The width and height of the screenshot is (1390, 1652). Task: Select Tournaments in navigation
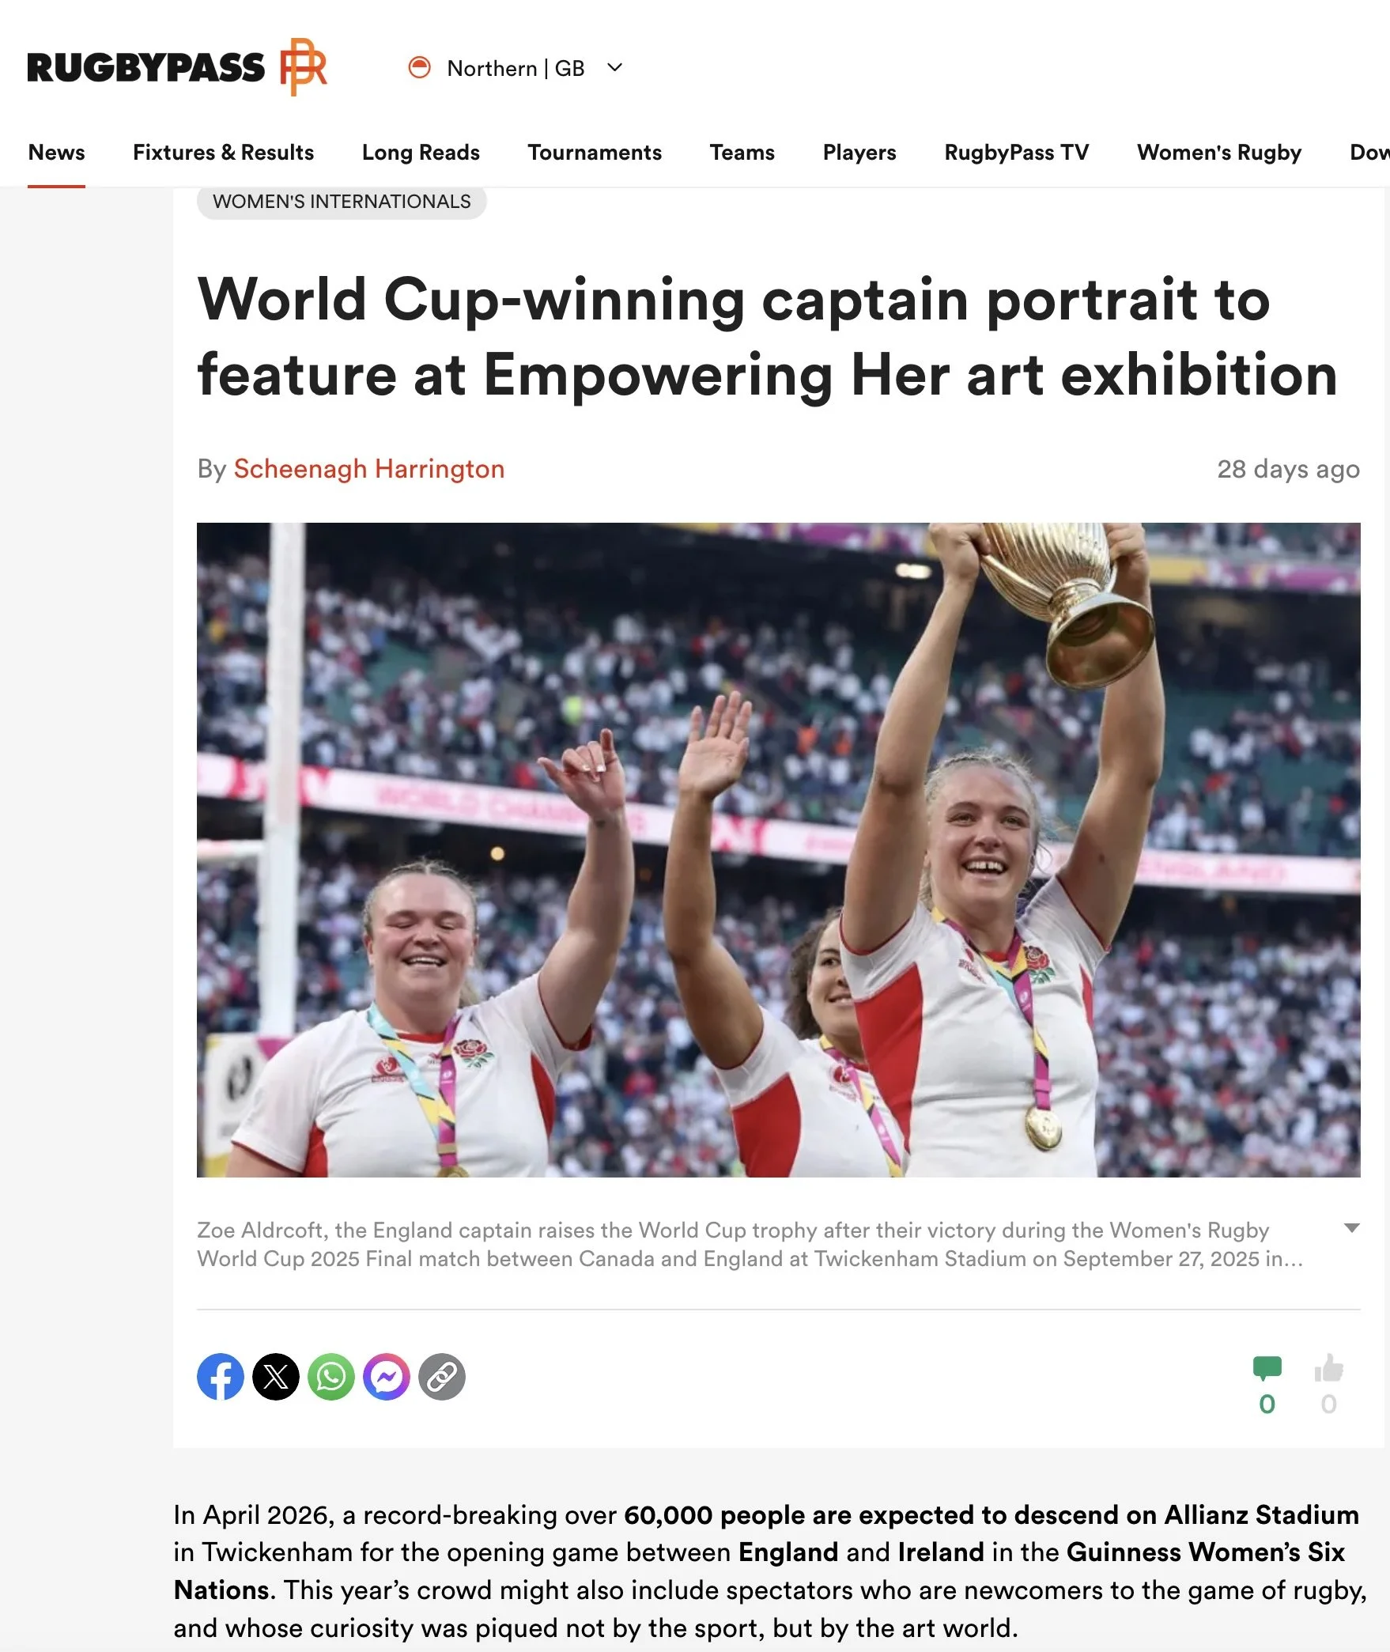coord(595,152)
